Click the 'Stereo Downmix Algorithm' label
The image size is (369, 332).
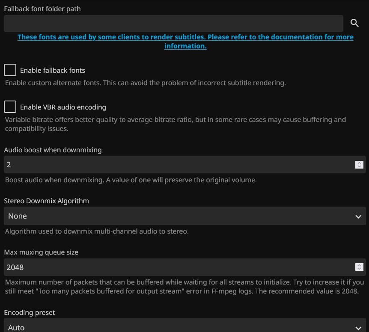pyautogui.click(x=46, y=201)
